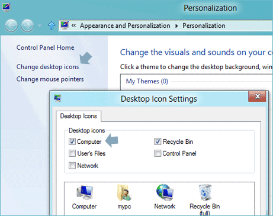Click the address bar Personalization icon

click(65, 25)
